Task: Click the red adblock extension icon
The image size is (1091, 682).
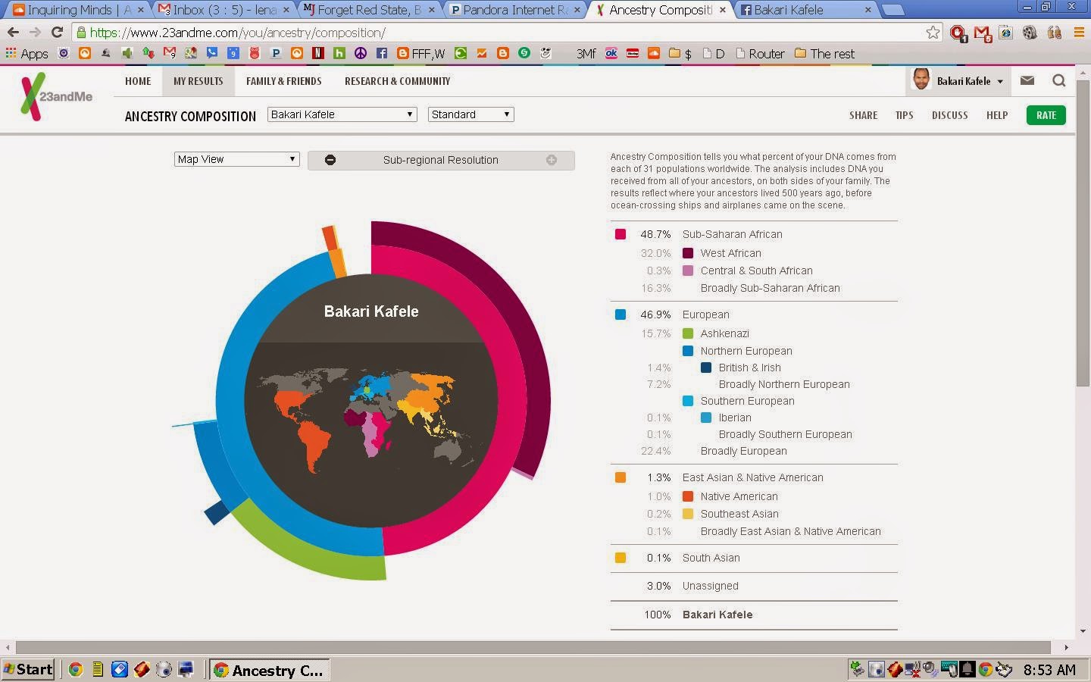Action: click(958, 33)
